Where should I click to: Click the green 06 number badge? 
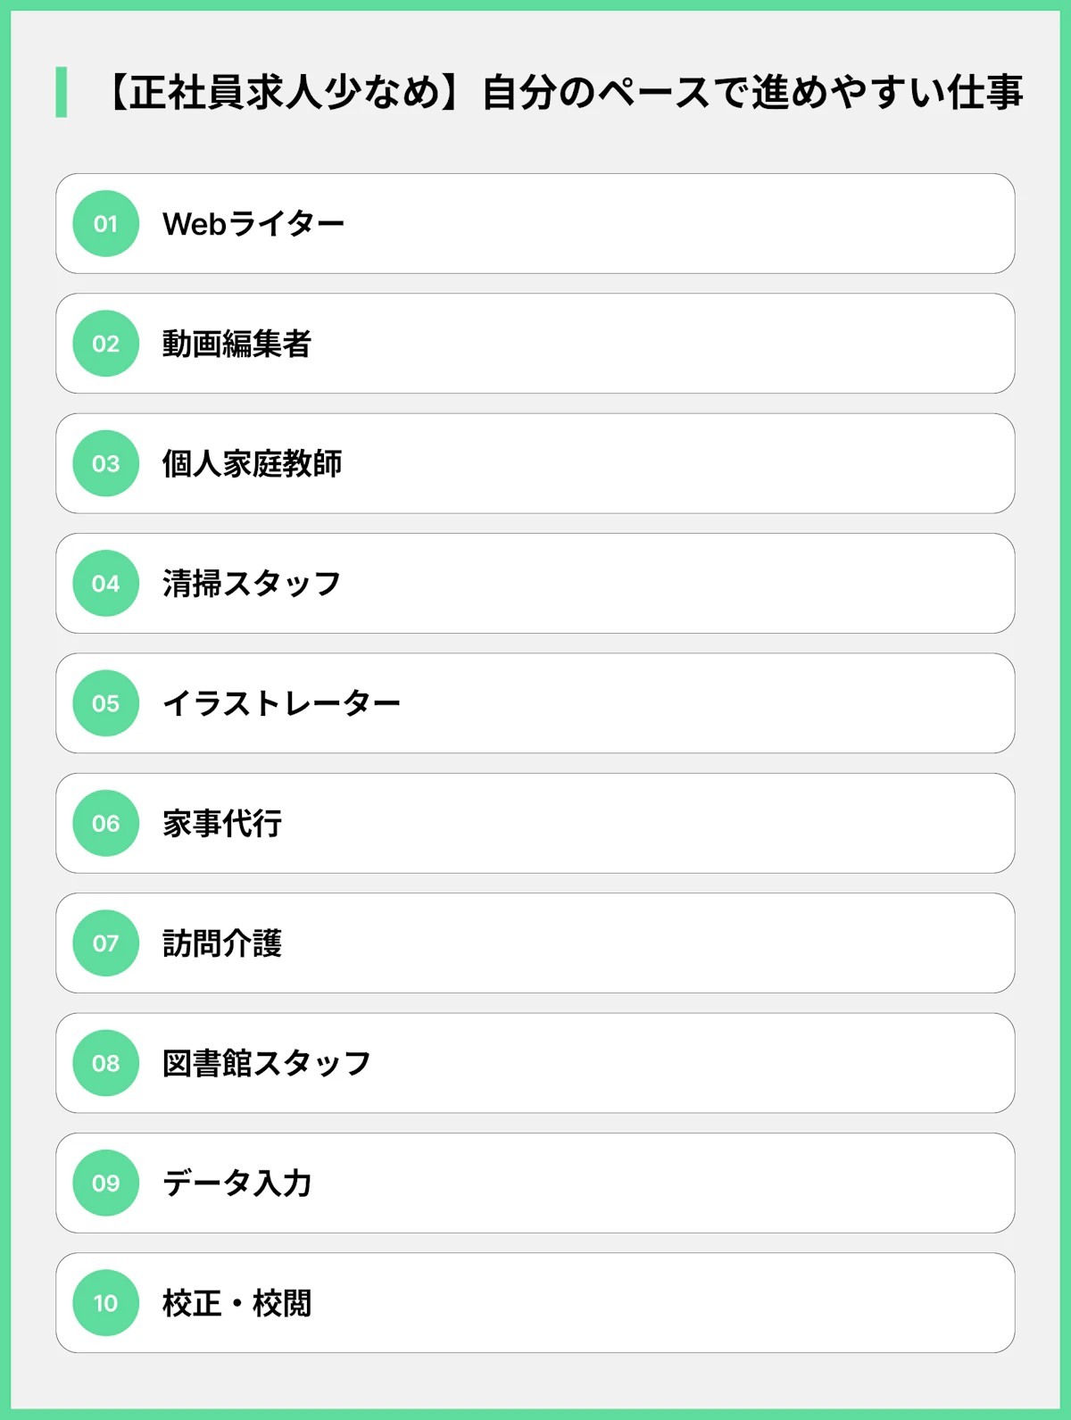tap(105, 823)
